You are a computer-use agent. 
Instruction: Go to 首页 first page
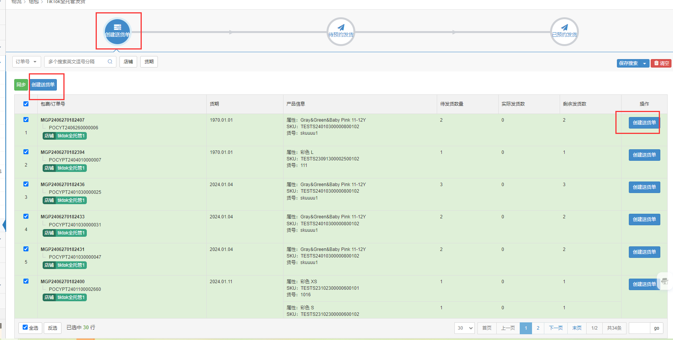(487, 328)
